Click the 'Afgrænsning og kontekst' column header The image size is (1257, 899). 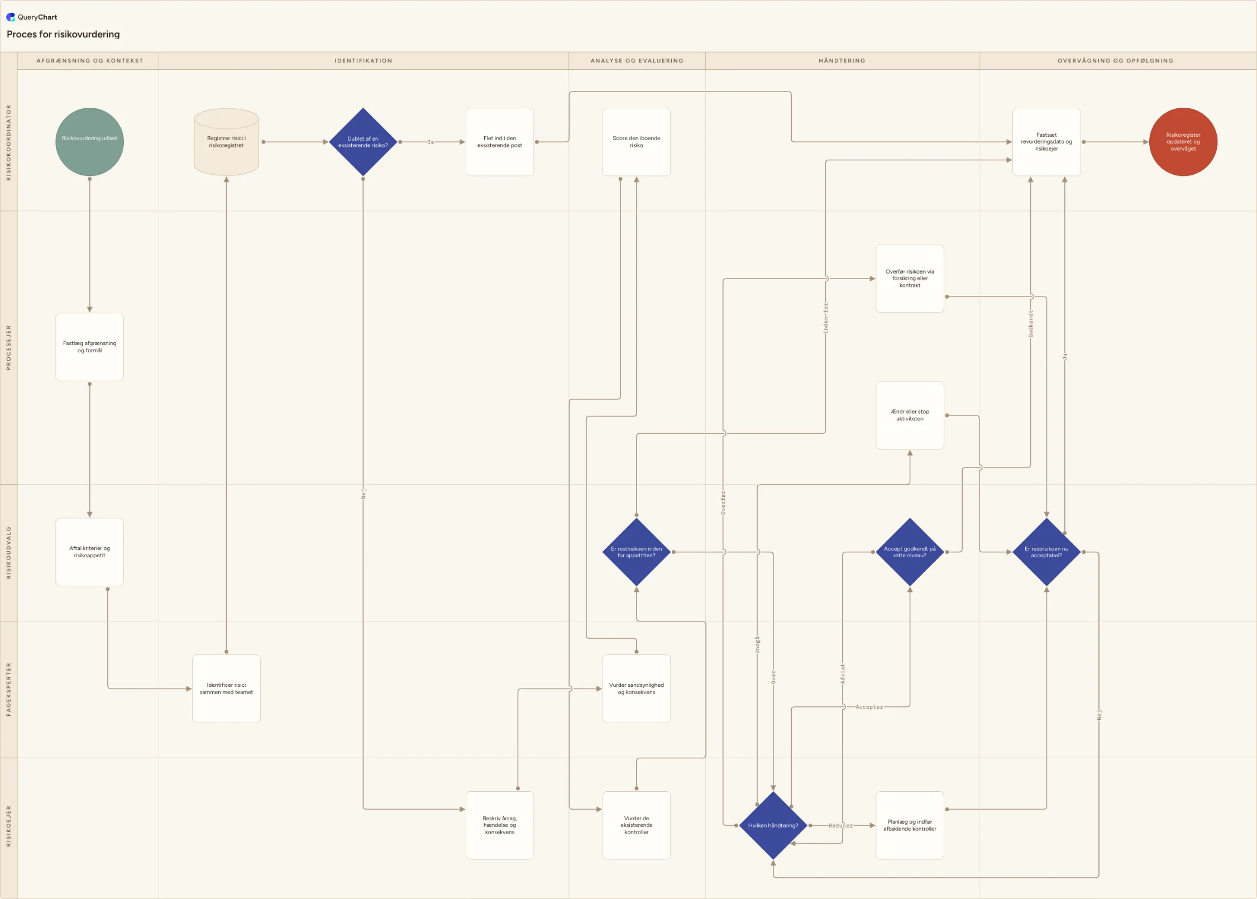pyautogui.click(x=89, y=61)
